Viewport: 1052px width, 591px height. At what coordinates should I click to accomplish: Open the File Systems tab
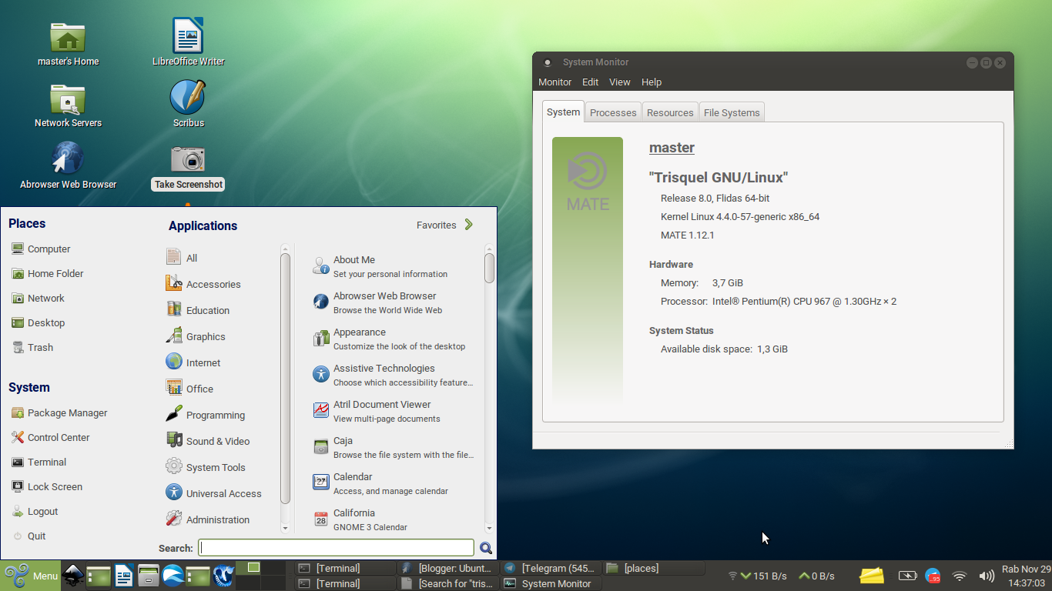point(732,112)
